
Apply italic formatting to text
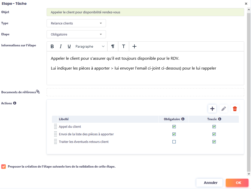click(61, 46)
